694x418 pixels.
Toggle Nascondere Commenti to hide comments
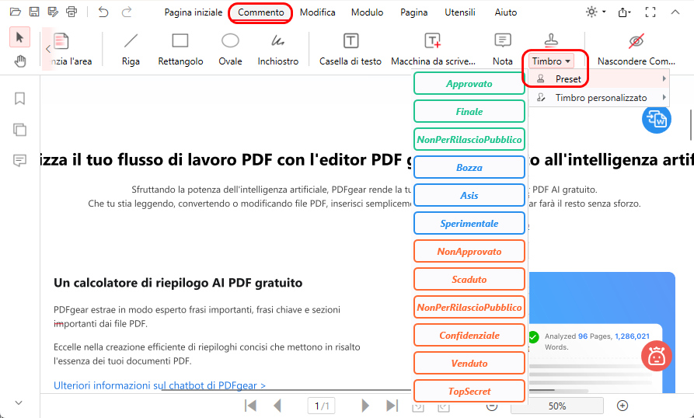(636, 50)
